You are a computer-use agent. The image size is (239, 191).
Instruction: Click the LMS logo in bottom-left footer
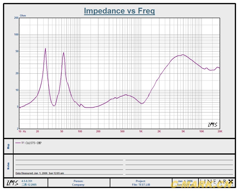[12, 183]
